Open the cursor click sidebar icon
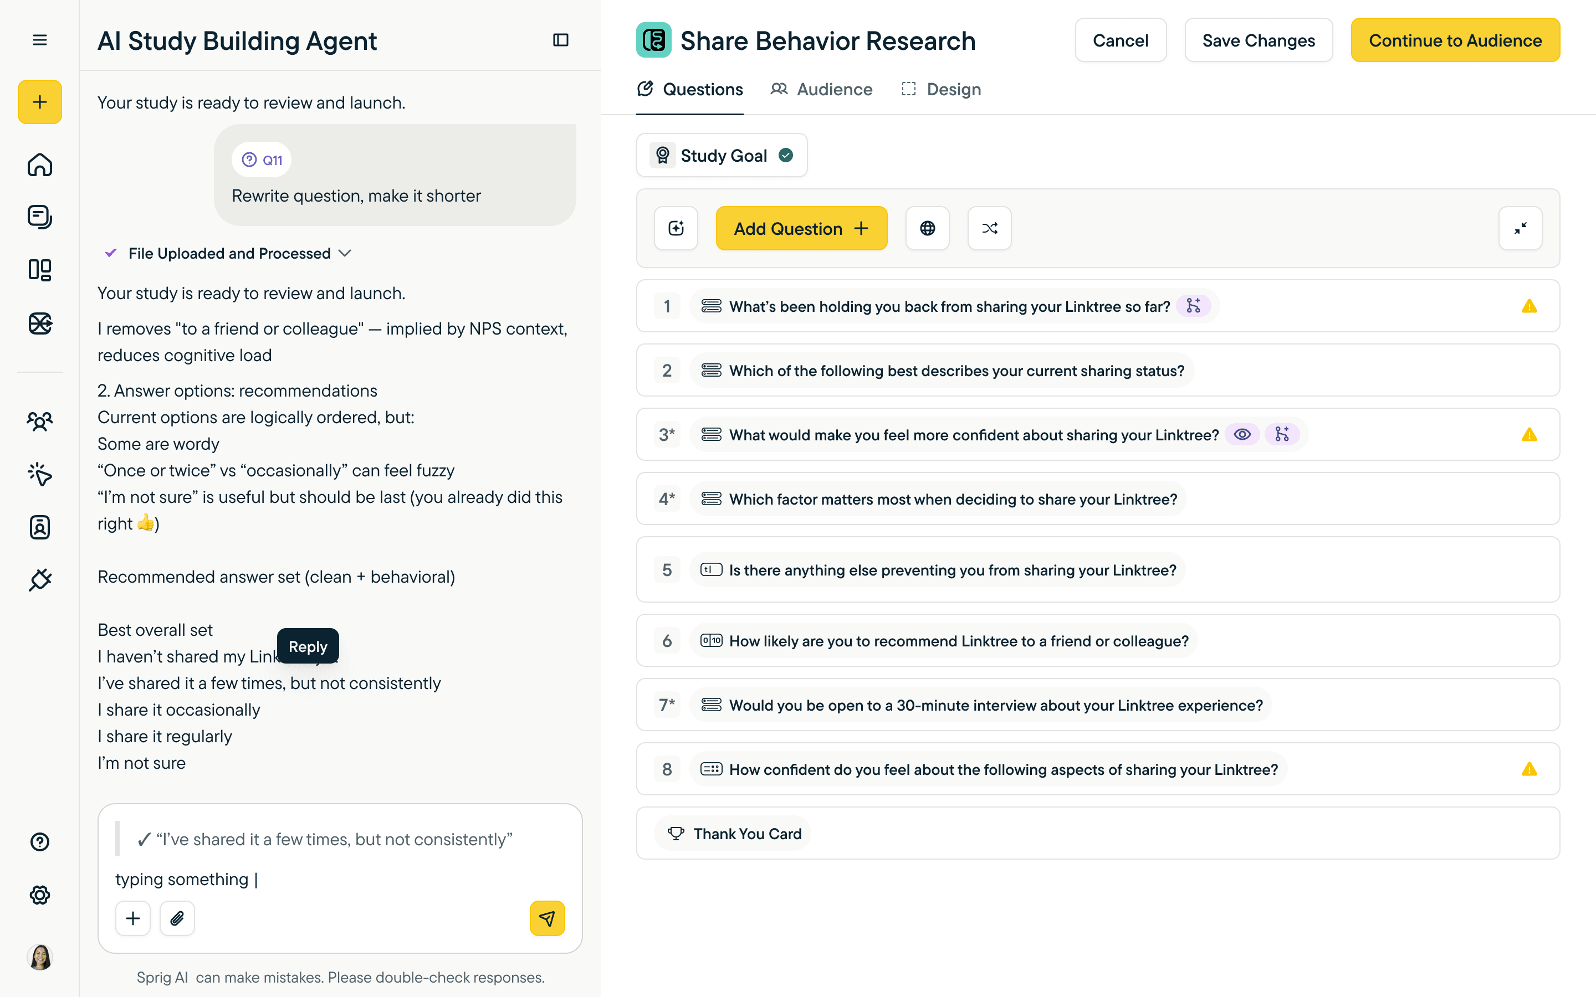This screenshot has height=997, width=1596. [x=39, y=474]
